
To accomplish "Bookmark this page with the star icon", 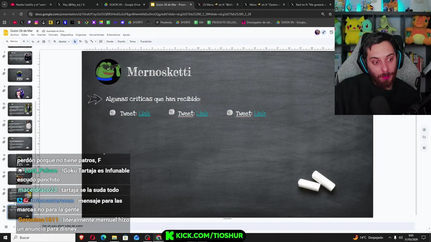I will pyautogui.click(x=330, y=14).
